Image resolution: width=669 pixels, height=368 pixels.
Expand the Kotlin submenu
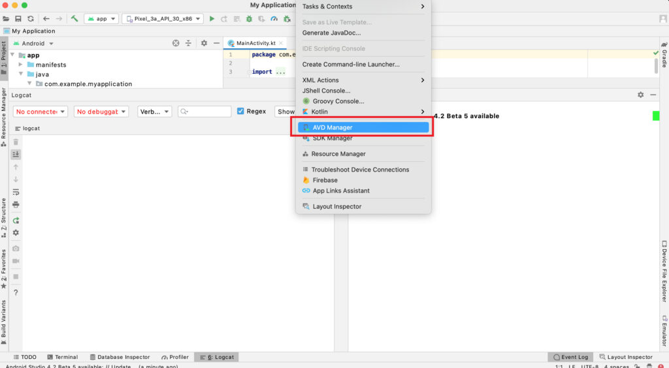363,112
